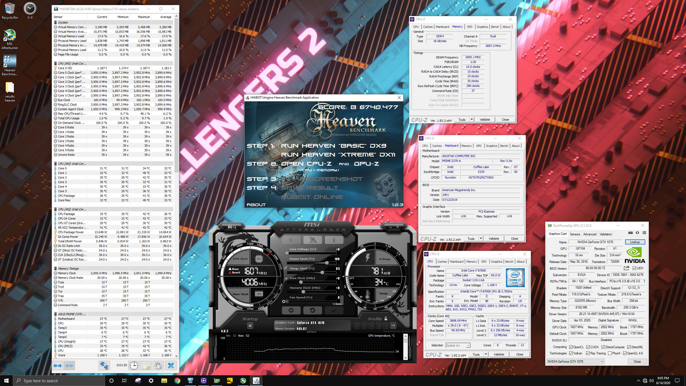The width and height of the screenshot is (686, 386).
Task: Toggle CUDA checkbox in GPU-Z
Action: [588, 347]
